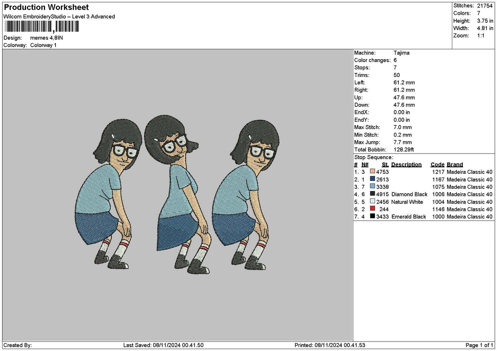Click the Code column header
Screen dimensions: 497x351
(437, 165)
